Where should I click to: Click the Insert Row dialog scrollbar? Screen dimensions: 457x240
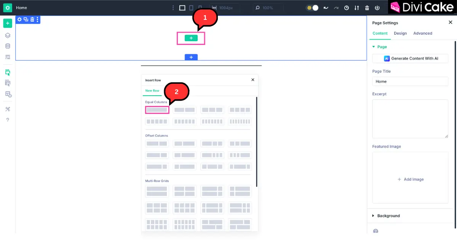click(x=257, y=142)
